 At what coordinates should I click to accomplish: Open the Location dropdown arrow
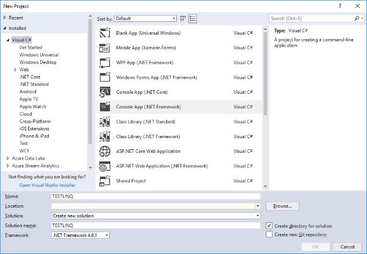[257, 206]
